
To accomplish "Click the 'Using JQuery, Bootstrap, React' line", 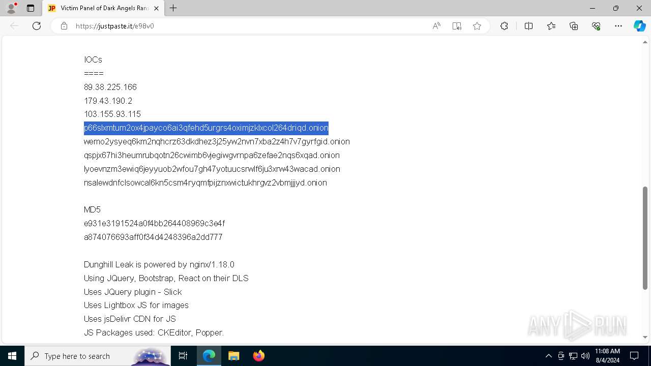I will 166,278.
